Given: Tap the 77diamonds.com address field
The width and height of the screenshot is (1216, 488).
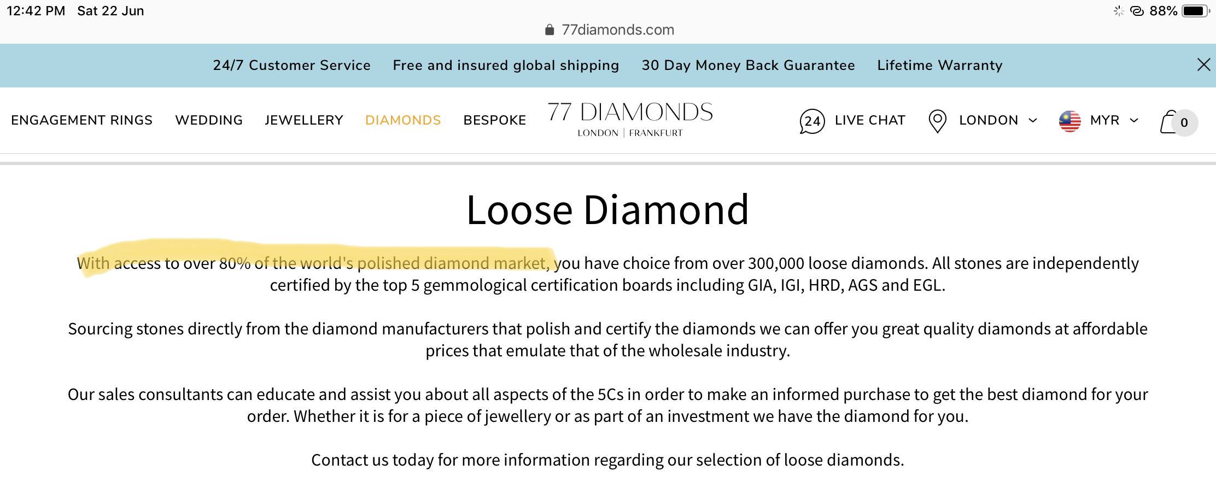Looking at the screenshot, I should point(609,30).
